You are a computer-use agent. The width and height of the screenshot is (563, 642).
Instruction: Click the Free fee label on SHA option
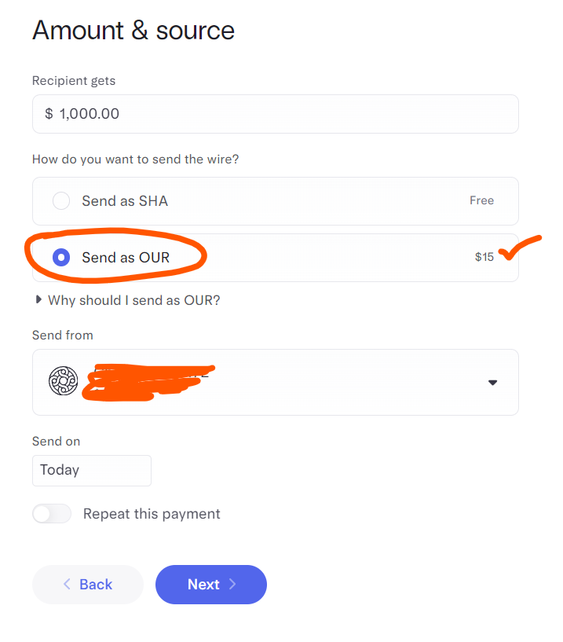click(481, 200)
